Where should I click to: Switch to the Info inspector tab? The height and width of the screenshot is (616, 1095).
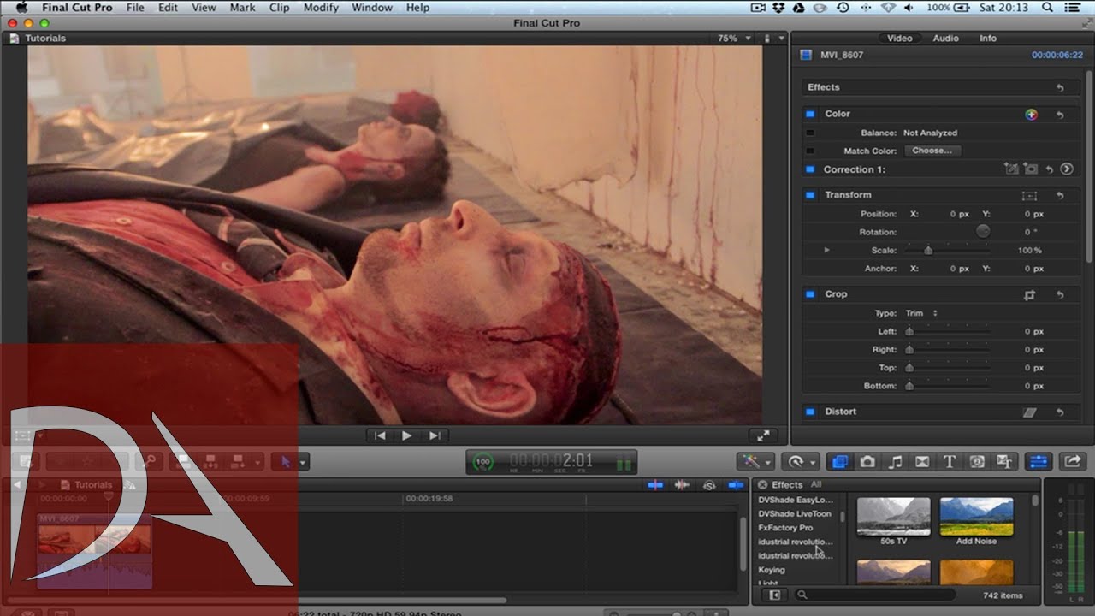coord(988,38)
